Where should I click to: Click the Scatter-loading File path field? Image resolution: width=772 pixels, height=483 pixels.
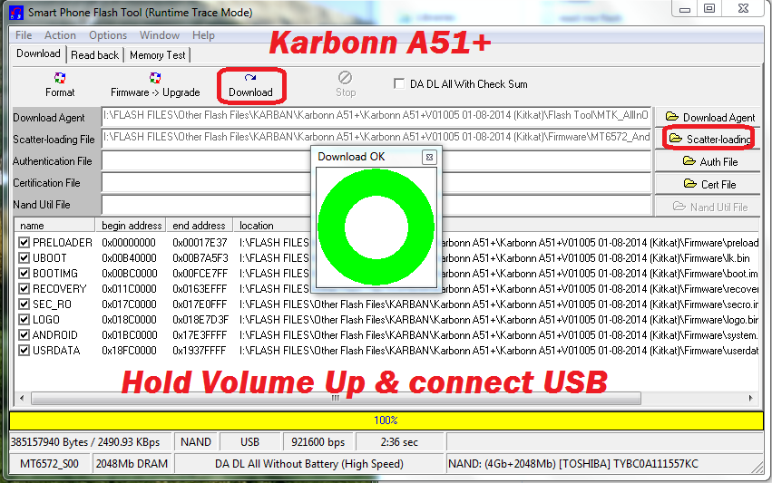click(x=376, y=138)
